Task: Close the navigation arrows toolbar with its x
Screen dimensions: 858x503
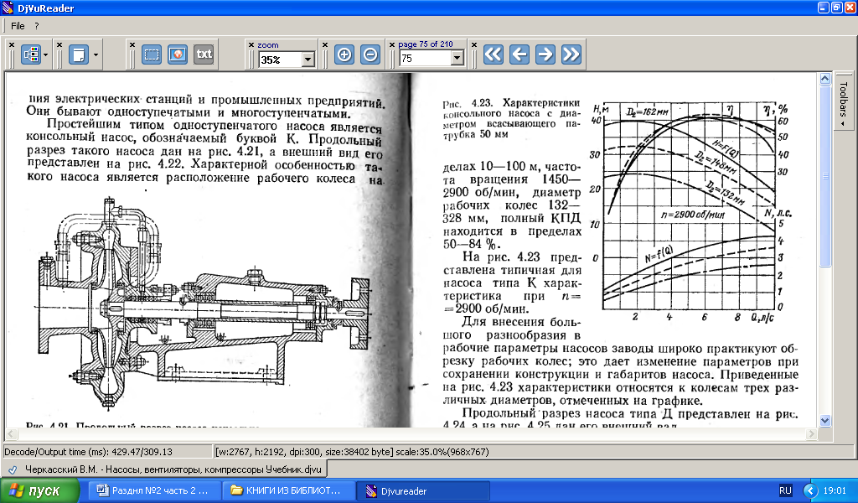Action: click(474, 45)
